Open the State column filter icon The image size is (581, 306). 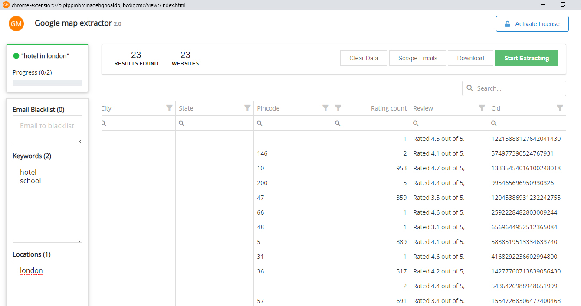click(x=247, y=108)
